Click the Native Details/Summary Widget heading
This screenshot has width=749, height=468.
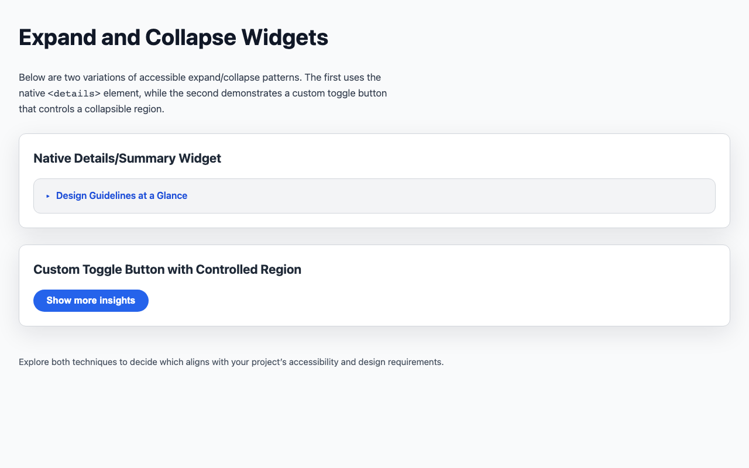point(127,158)
